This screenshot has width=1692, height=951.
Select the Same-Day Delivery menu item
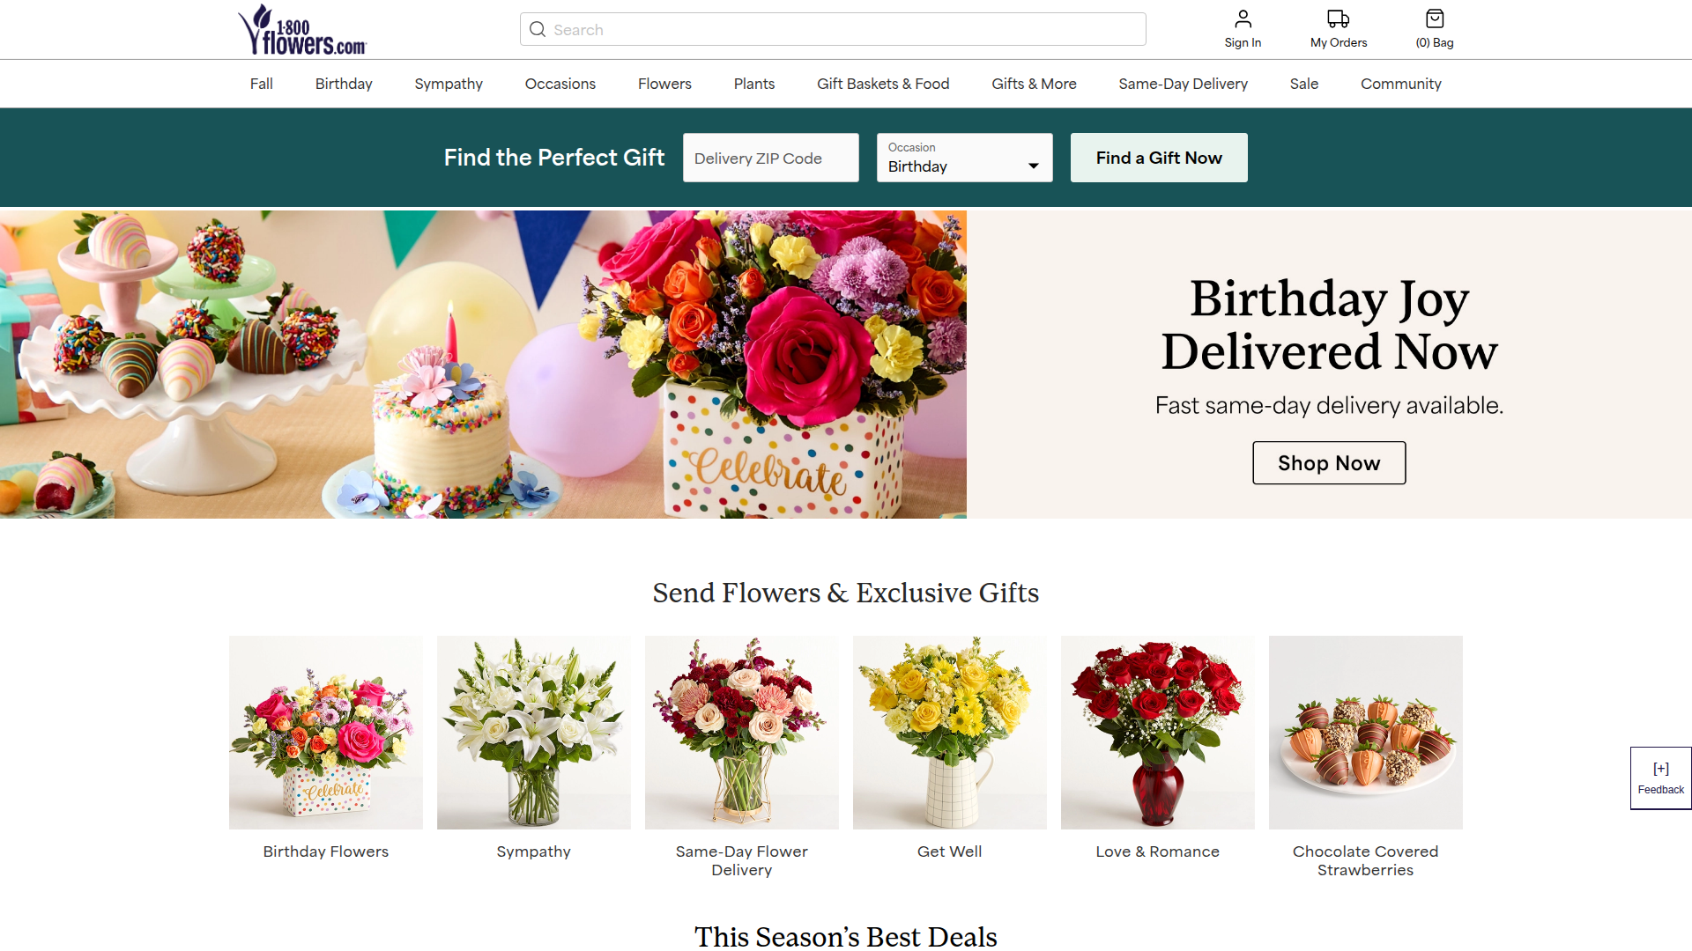1183,84
